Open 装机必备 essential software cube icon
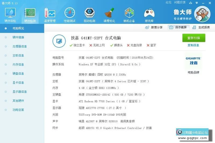Image resolution: width=215 pixels, height=143 pixels. point(129,15)
